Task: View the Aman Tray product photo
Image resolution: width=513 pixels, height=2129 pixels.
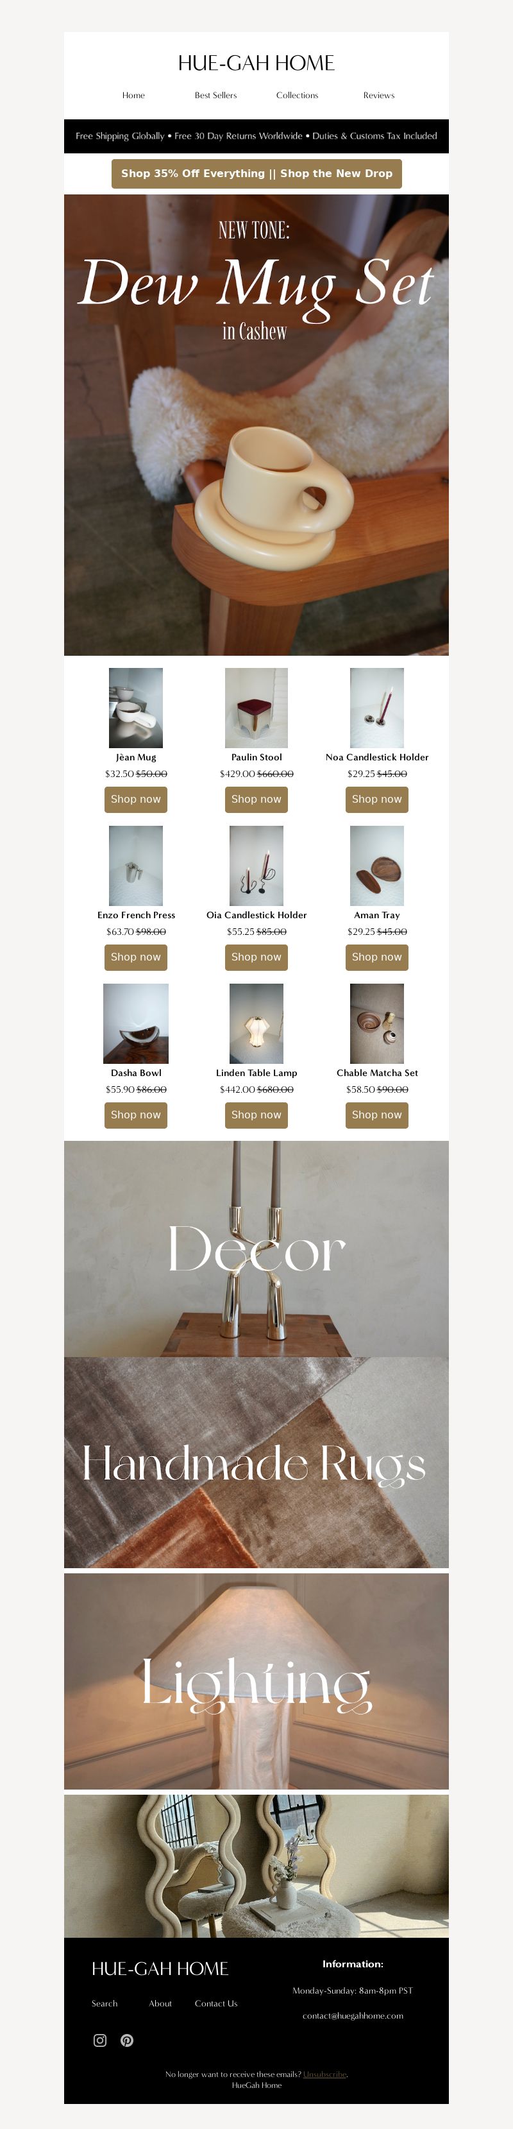Action: [378, 866]
